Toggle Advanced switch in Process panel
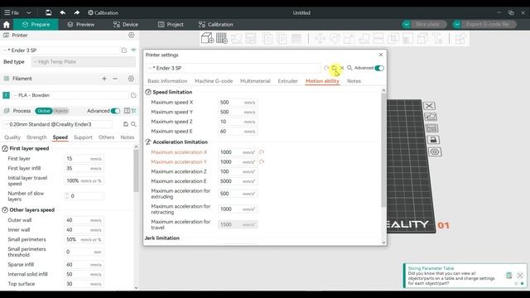The height and width of the screenshot is (298, 530). (115, 111)
